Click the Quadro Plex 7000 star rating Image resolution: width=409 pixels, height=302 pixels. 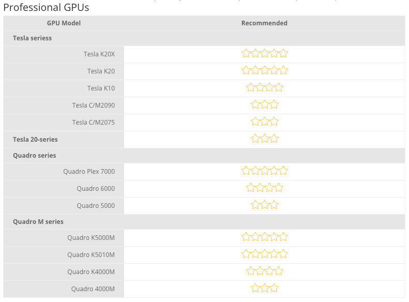[x=265, y=171]
